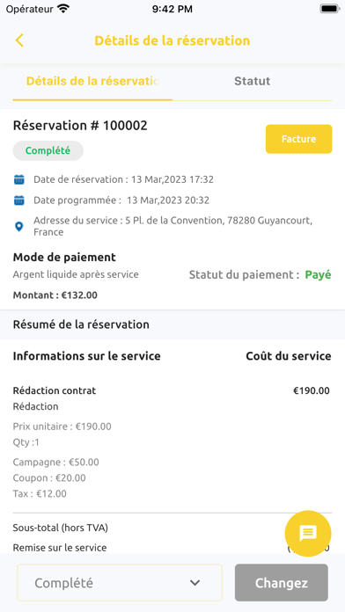Tap the battery icon in status bar
The width and height of the screenshot is (345, 612).
coord(329,9)
